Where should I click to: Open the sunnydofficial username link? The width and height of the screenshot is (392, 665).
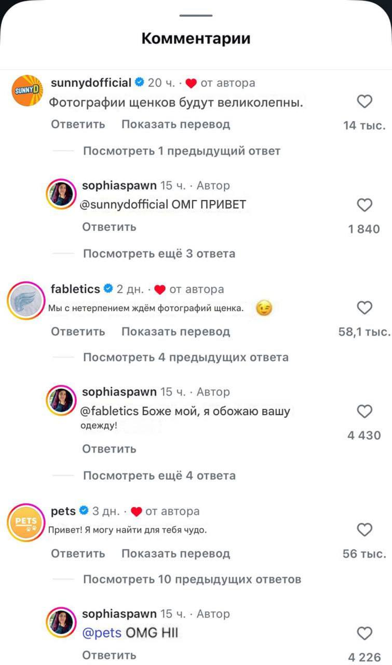click(91, 83)
